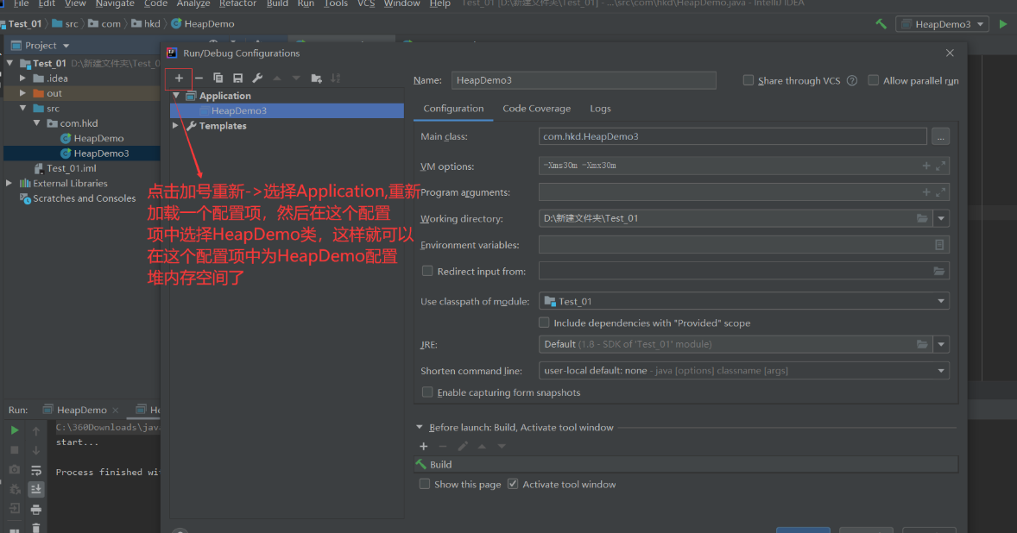Select HeapDemo3 configuration in tree

pyautogui.click(x=287, y=110)
